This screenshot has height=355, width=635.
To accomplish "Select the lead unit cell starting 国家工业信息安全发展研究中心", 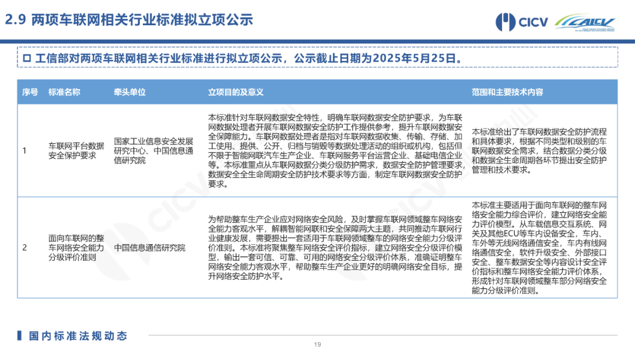I will coord(153,151).
